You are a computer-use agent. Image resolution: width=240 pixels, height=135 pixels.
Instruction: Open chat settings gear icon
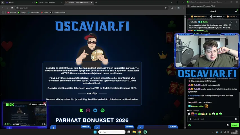[x=228, y=125]
